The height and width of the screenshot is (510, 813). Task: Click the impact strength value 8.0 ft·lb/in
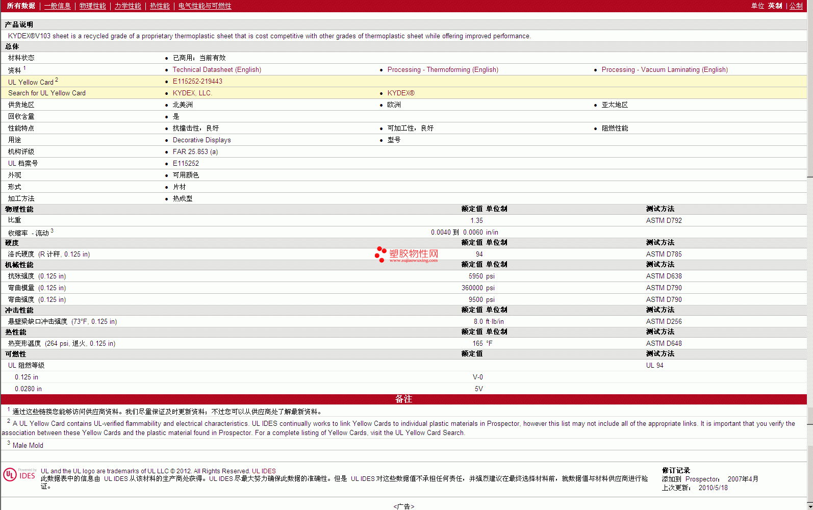(x=489, y=322)
